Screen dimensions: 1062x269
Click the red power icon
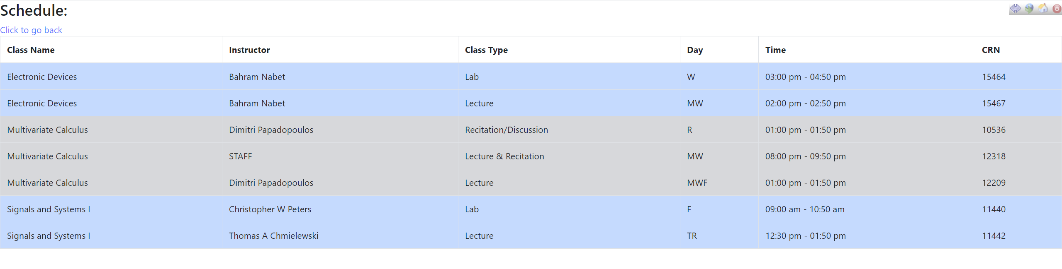pyautogui.click(x=1057, y=8)
